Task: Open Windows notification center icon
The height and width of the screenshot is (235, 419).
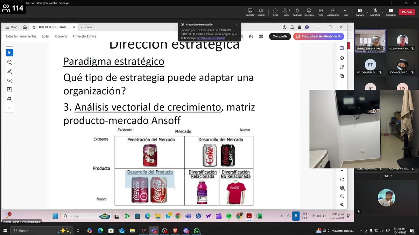Action: click(412, 231)
